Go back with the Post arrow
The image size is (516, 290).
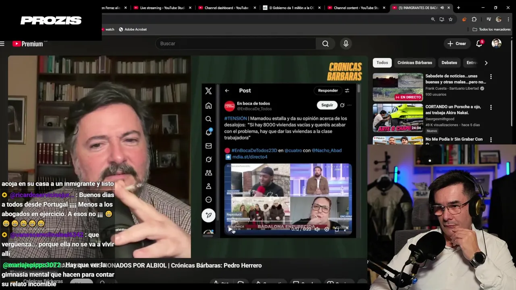click(x=227, y=91)
